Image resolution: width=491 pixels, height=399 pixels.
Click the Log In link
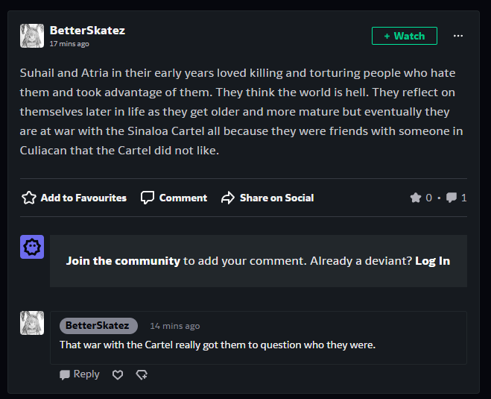click(x=432, y=261)
